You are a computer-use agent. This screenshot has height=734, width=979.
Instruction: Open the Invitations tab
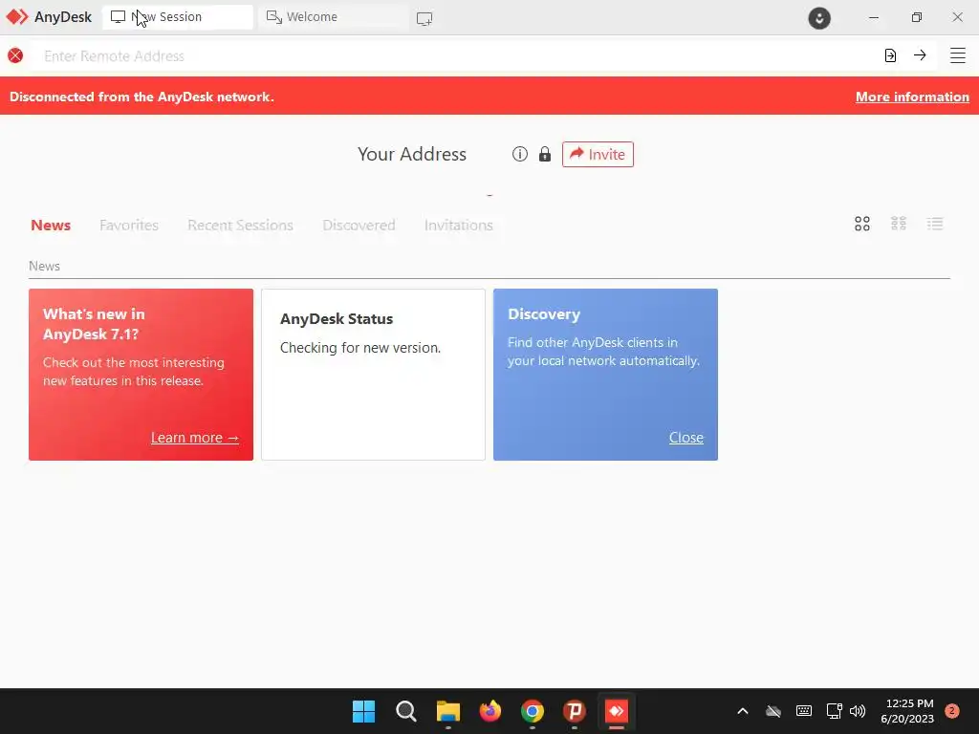point(458,225)
